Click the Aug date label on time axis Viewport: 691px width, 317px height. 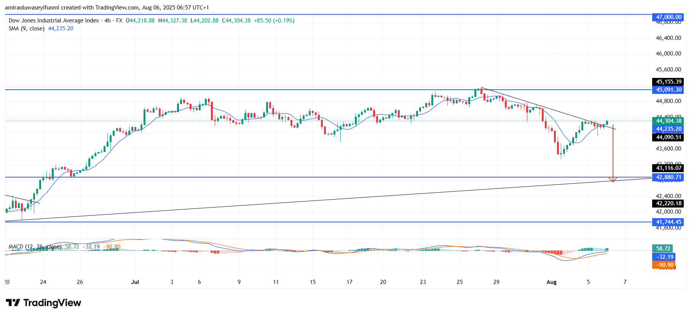click(551, 282)
